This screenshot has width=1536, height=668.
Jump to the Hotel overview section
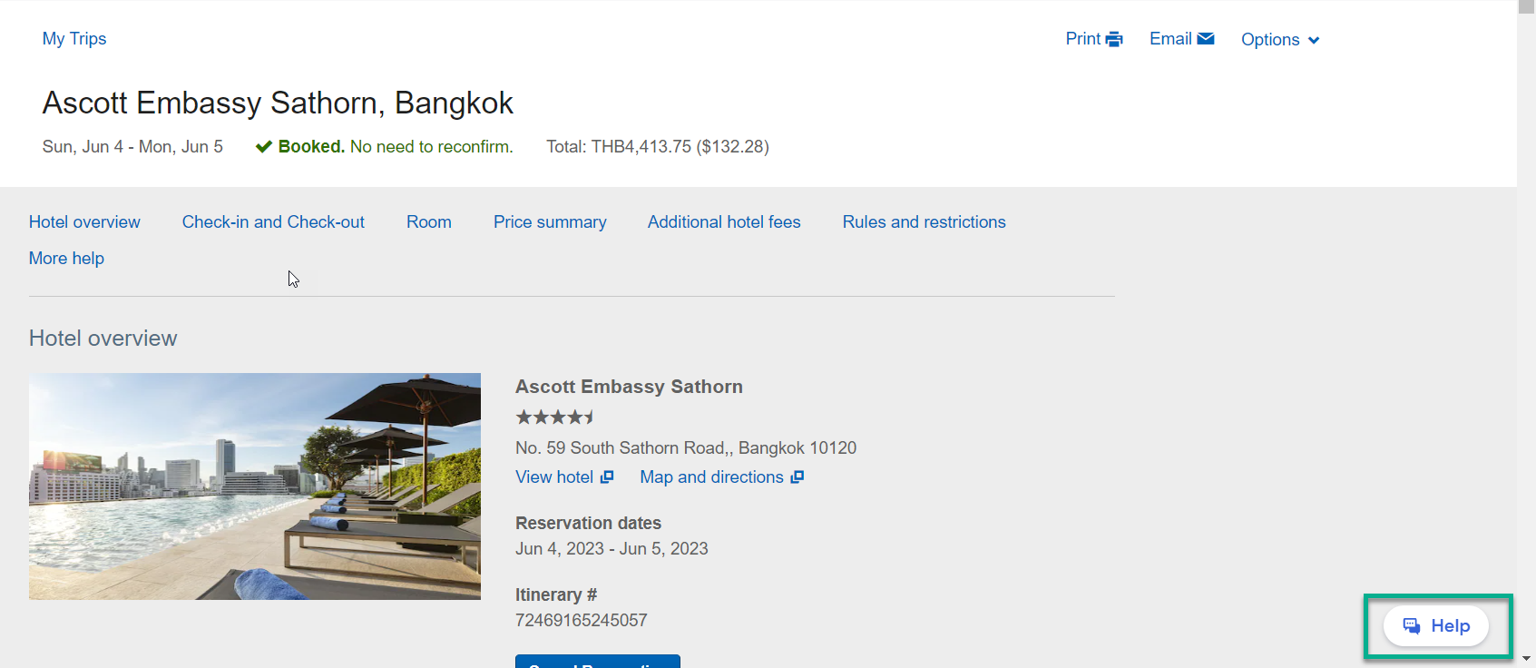84,222
